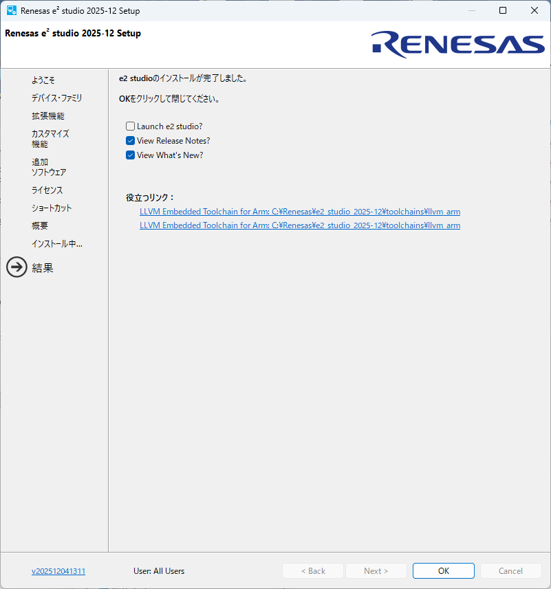Image resolution: width=551 pixels, height=589 pixels.
Task: Click the installer icon in the title bar
Action: [12, 10]
